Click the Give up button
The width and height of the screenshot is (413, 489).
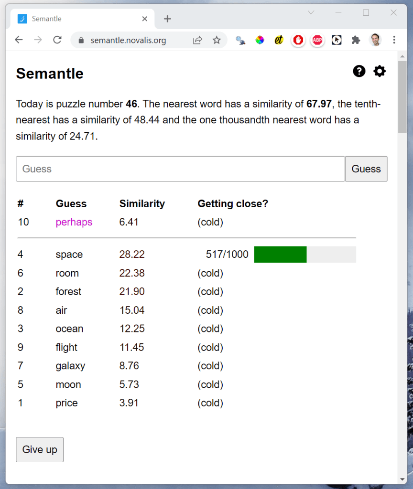coord(40,449)
